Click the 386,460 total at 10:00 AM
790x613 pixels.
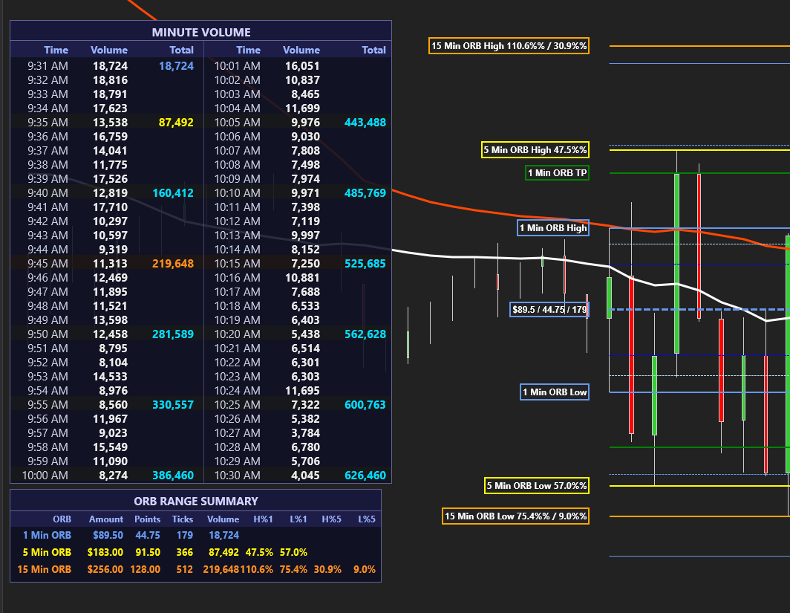coord(173,476)
